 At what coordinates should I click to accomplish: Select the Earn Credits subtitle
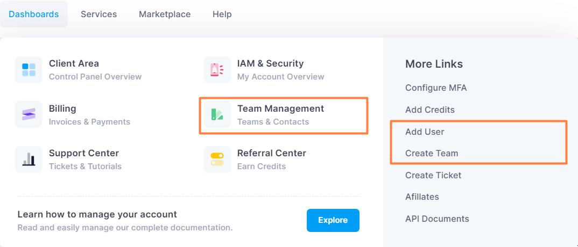coord(262,166)
